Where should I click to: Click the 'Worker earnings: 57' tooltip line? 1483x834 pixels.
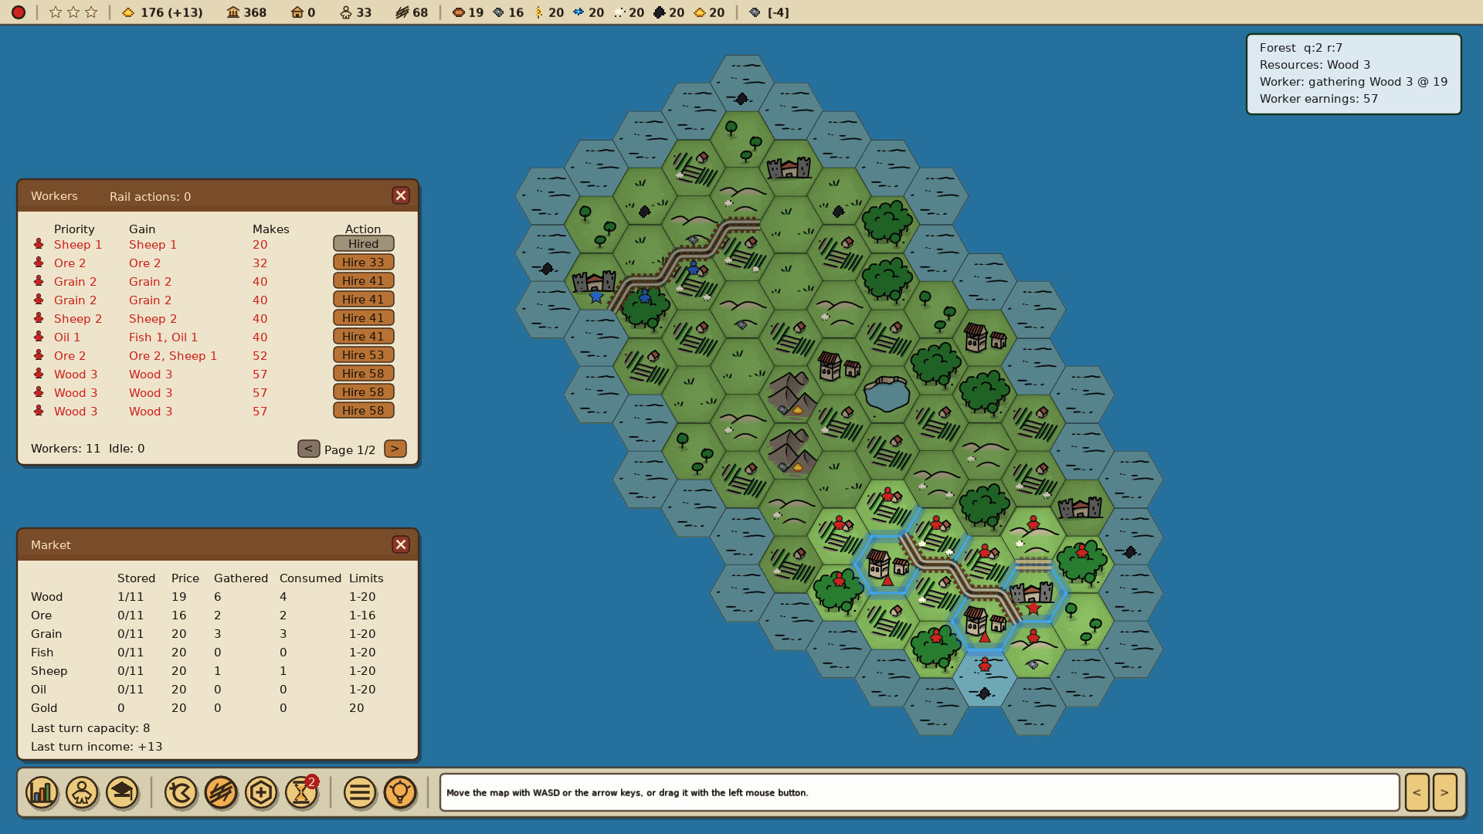coord(1318,99)
